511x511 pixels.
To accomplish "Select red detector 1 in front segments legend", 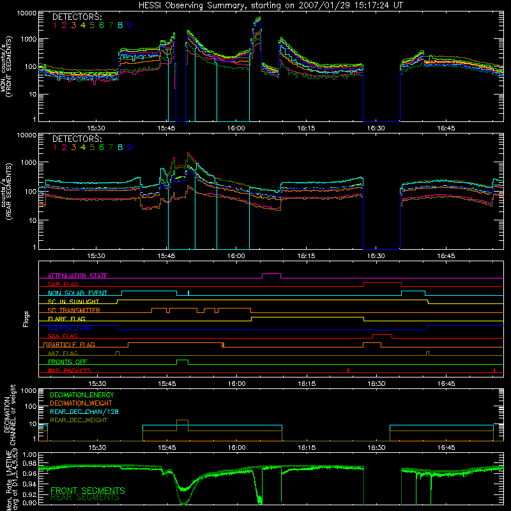I will pos(55,26).
